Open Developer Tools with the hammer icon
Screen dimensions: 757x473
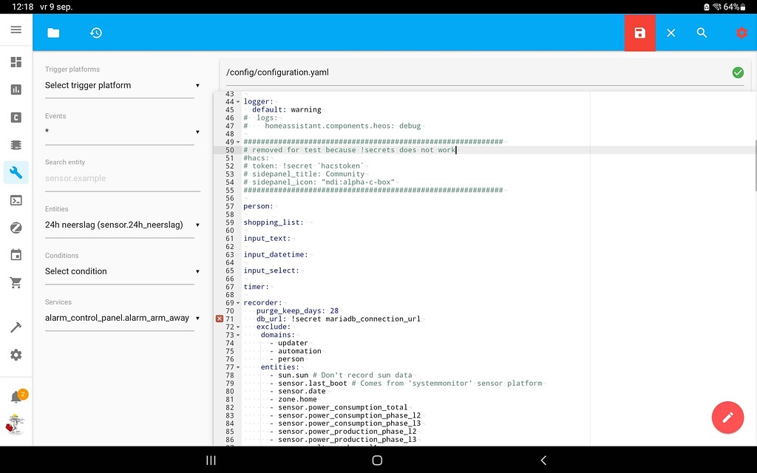16,325
